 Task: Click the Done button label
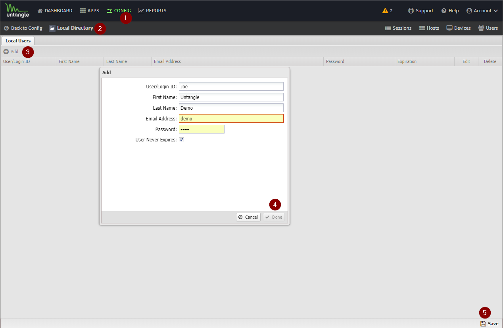pos(277,217)
